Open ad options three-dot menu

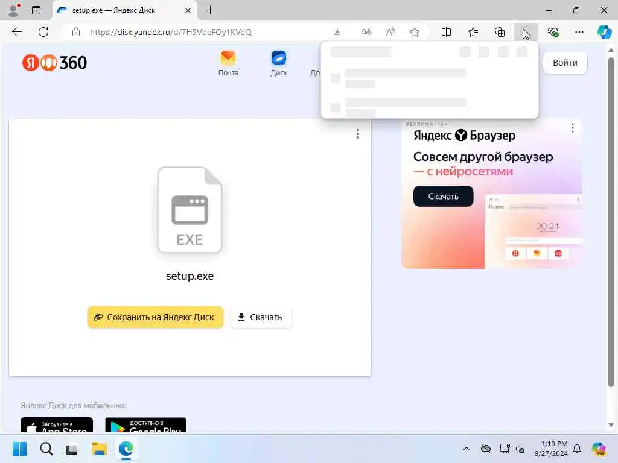coord(572,128)
